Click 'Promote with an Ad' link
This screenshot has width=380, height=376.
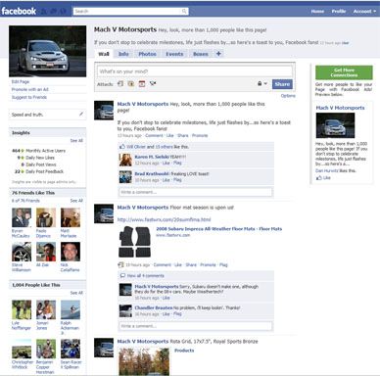(30, 89)
